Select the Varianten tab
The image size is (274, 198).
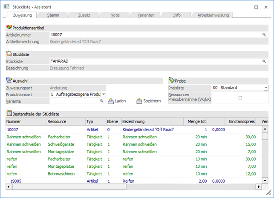pos(146,15)
